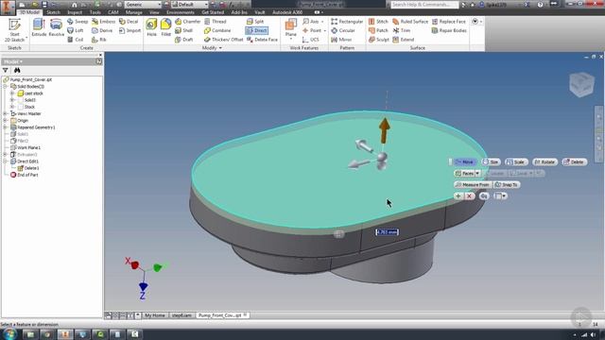The height and width of the screenshot is (340, 605).
Task: Click the Replace Face tool
Action: pyautogui.click(x=449, y=22)
